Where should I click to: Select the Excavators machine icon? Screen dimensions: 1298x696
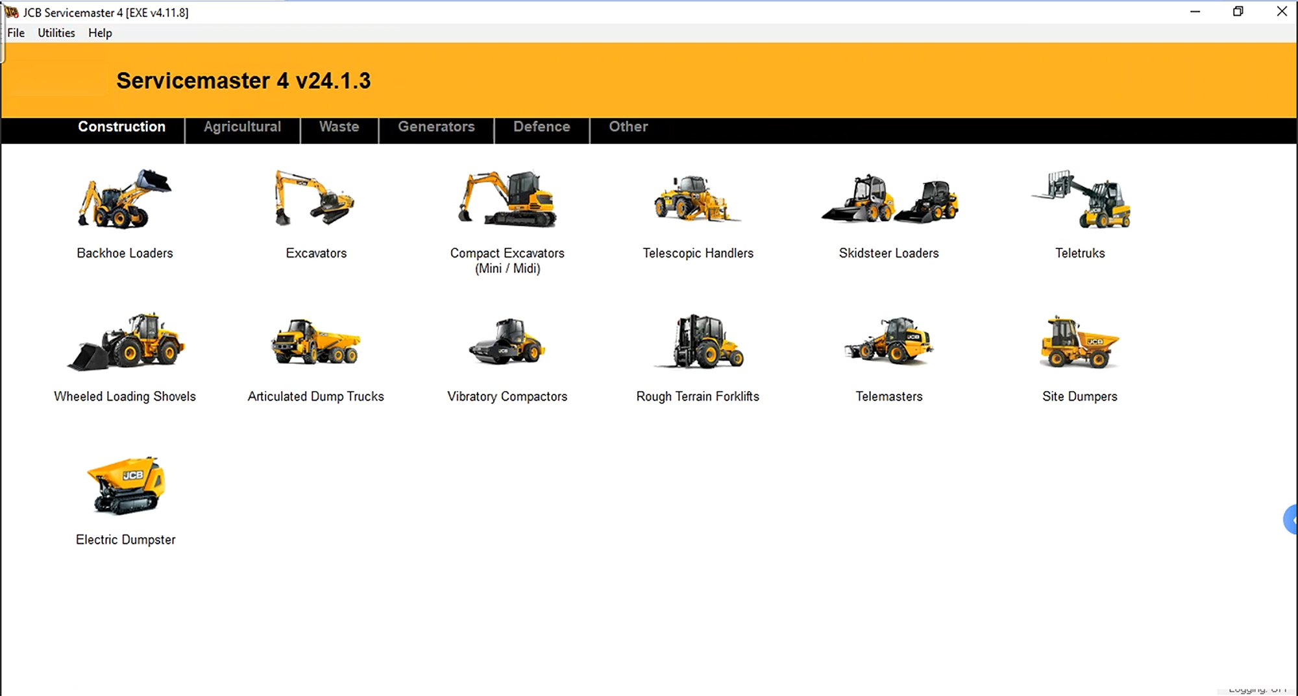[x=315, y=199]
